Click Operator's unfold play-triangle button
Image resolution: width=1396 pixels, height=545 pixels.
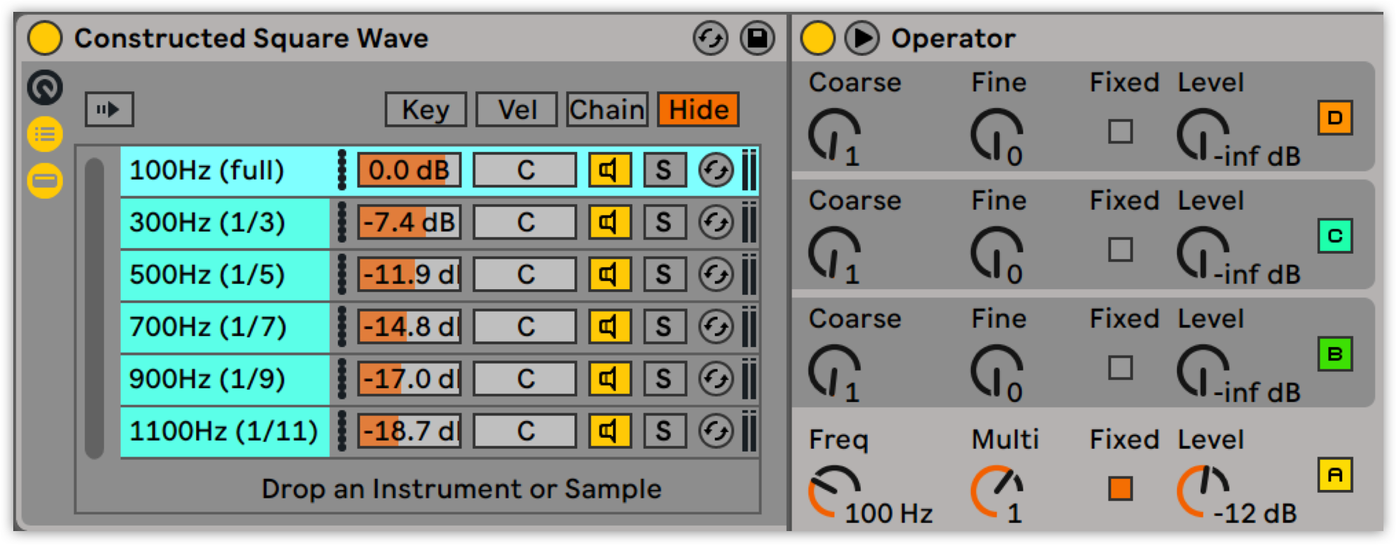point(863,38)
